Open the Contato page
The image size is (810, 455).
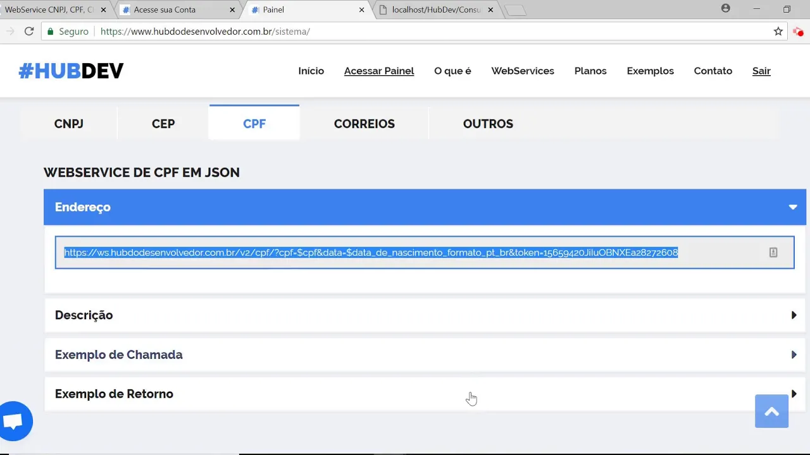click(x=713, y=71)
